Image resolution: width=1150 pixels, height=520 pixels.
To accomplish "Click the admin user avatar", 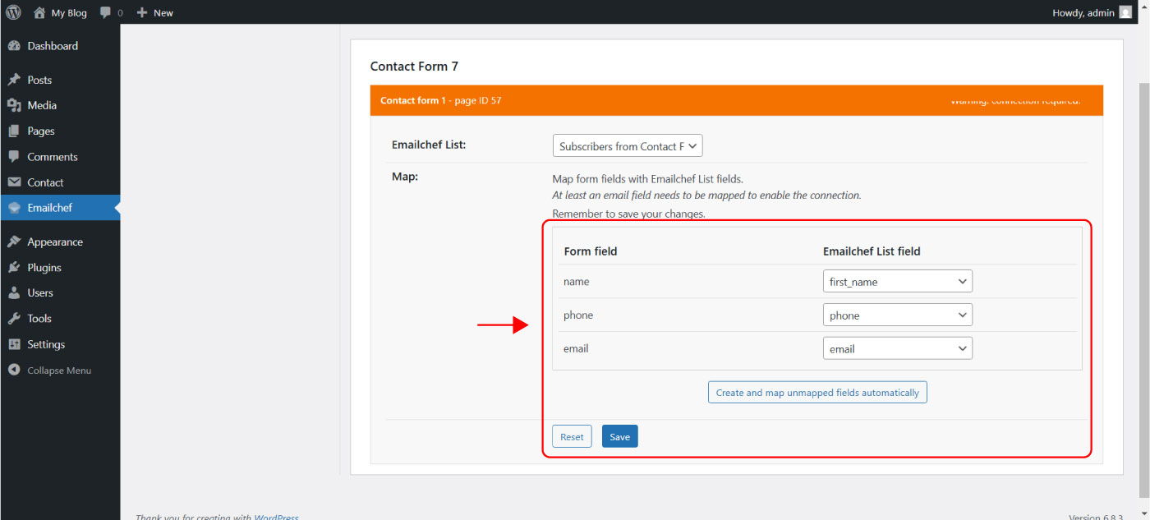I will 1125,12.
